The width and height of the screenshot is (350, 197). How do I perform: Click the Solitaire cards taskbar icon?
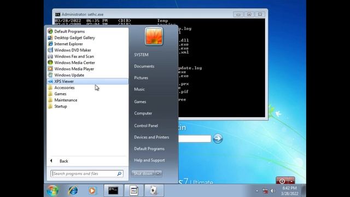tap(154, 190)
